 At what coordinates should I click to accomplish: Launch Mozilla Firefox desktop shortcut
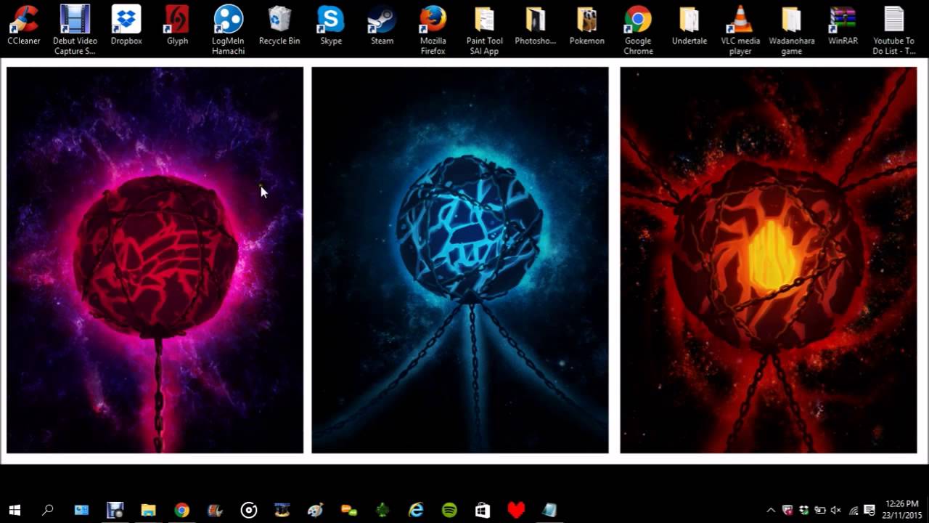coord(433,30)
